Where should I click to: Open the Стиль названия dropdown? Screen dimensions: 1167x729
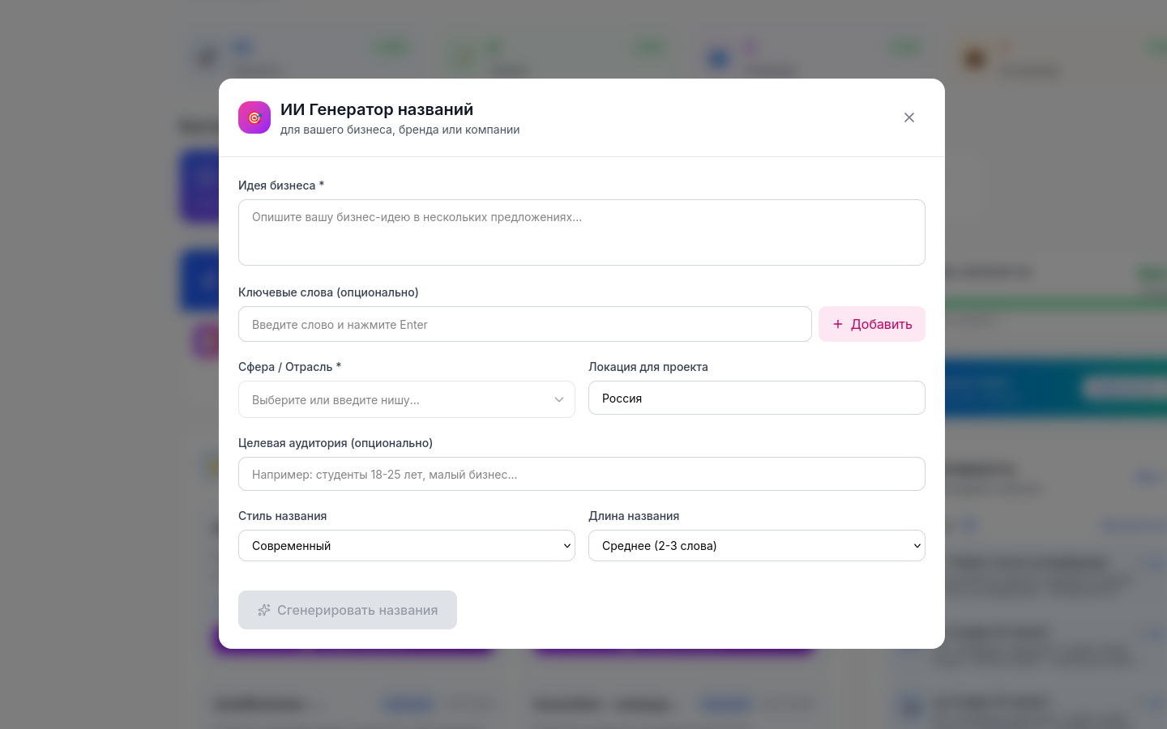tap(407, 546)
